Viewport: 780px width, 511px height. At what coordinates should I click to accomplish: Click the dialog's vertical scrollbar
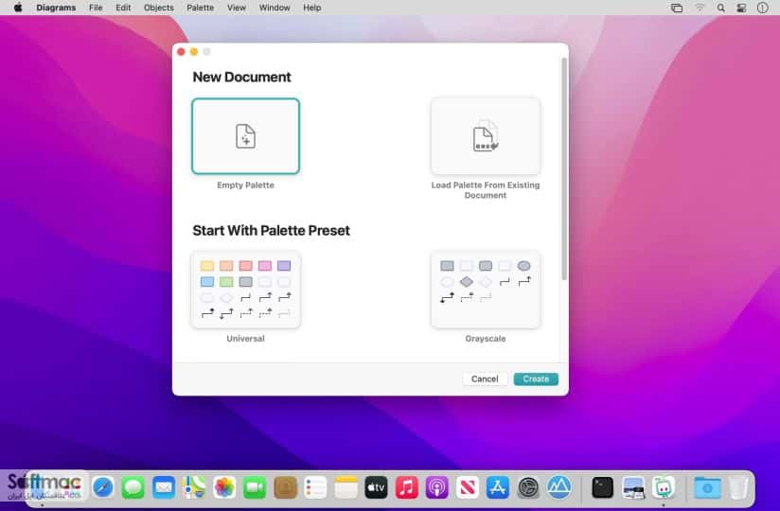pyautogui.click(x=563, y=169)
